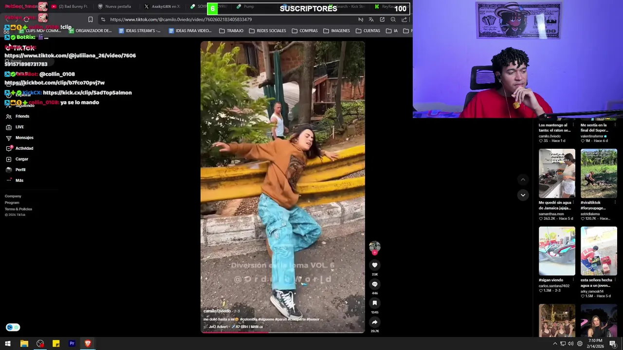Open Más in the TikTok sidebar
Image resolution: width=623 pixels, height=350 pixels.
19,180
